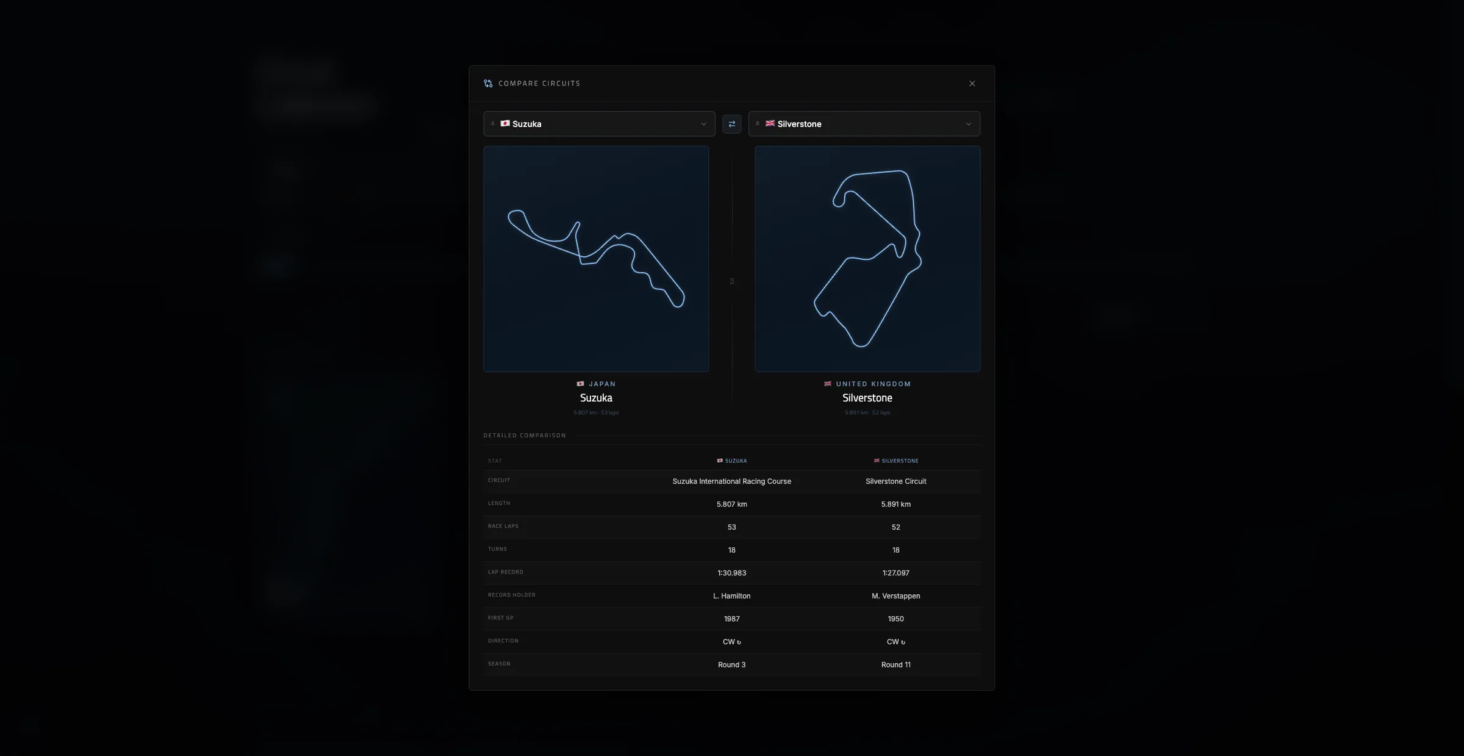1464x756 pixels.
Task: Open the Suzuka circuit A dropdown
Action: (x=599, y=124)
